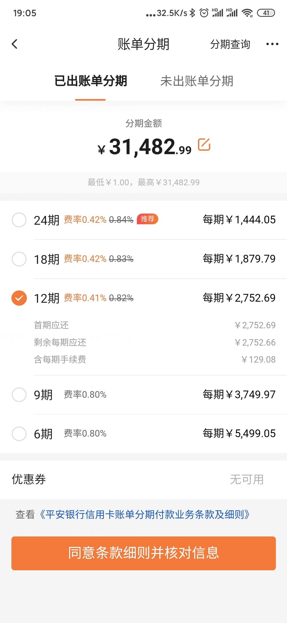The width and height of the screenshot is (287, 623).
Task: Open 分期查询 installment inquiry
Action: pos(230,44)
